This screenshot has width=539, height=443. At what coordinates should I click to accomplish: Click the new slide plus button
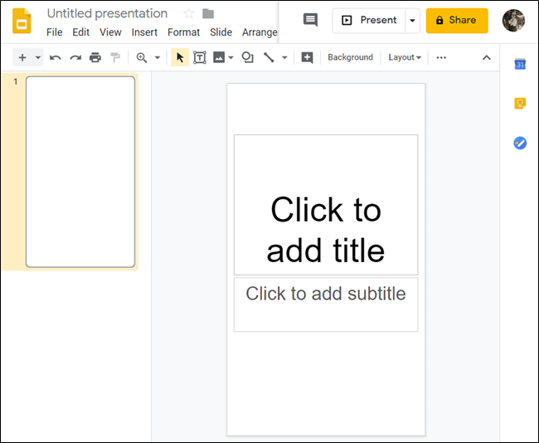[x=22, y=57]
